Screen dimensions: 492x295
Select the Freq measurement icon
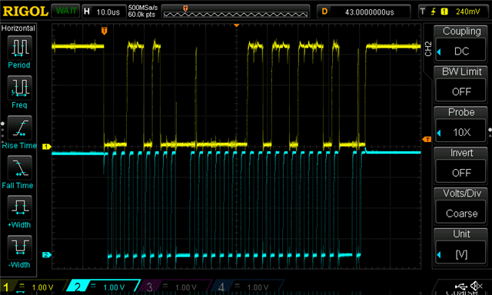(x=19, y=88)
